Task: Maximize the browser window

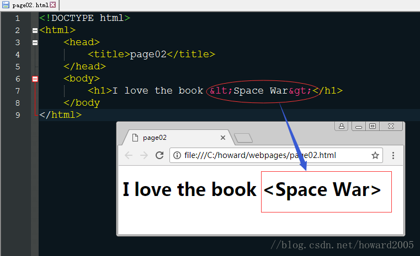Action: click(373, 126)
